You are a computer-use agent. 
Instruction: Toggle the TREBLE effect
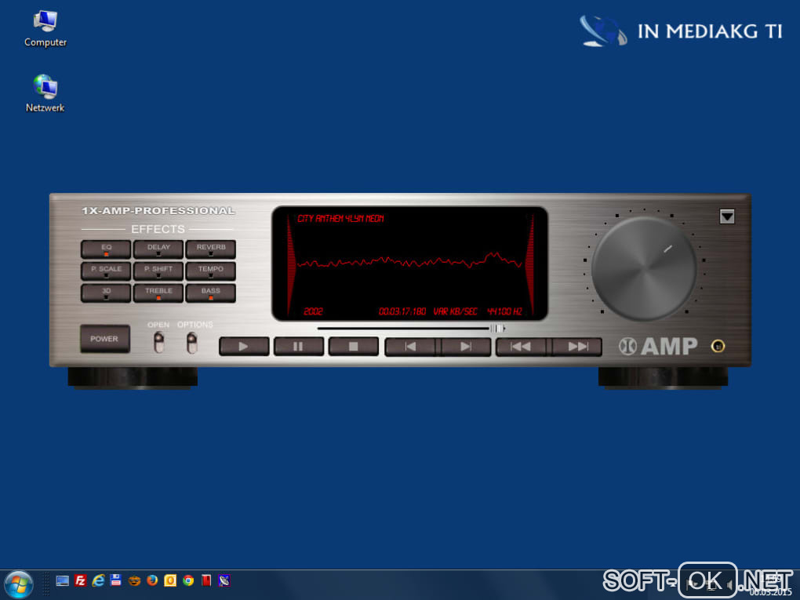[158, 293]
